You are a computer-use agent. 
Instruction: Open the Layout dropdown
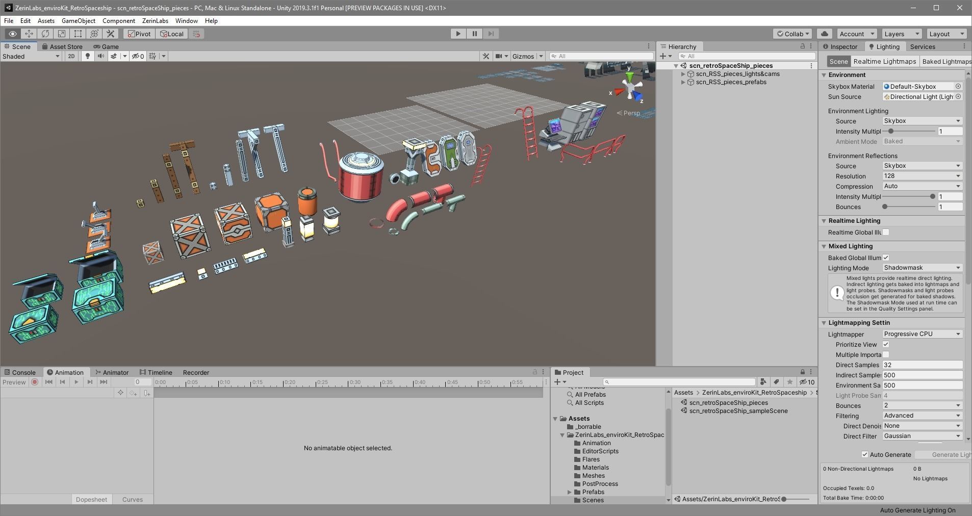[x=947, y=34]
